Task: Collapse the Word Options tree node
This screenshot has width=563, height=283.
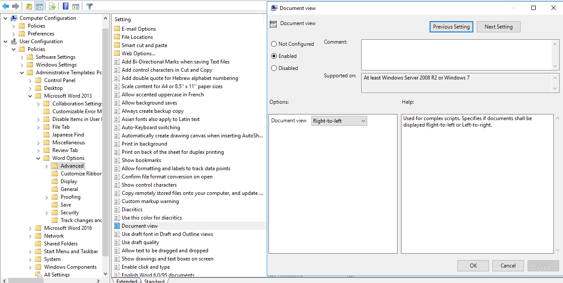Action: point(38,158)
